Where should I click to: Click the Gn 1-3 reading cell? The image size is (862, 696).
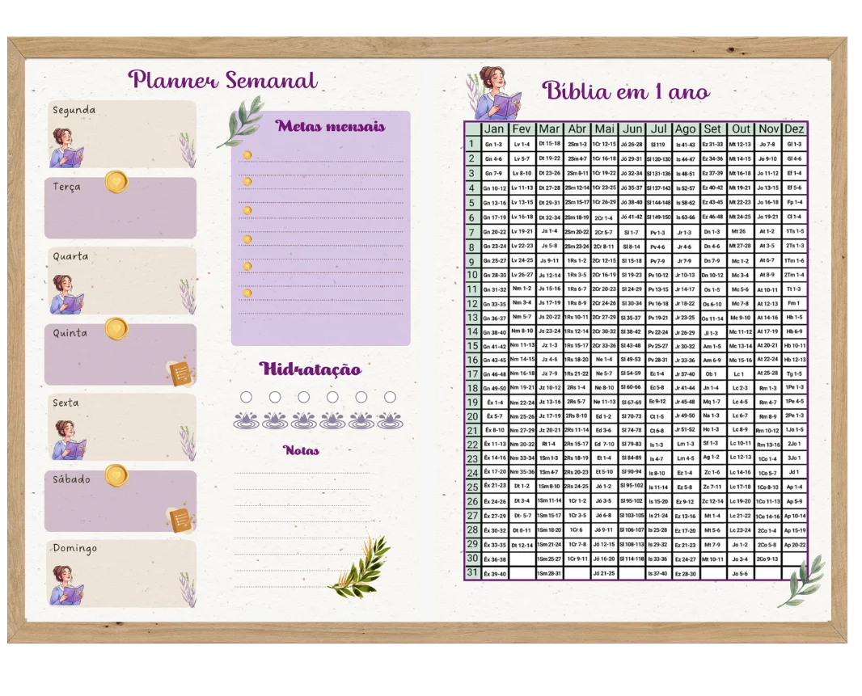(x=493, y=145)
